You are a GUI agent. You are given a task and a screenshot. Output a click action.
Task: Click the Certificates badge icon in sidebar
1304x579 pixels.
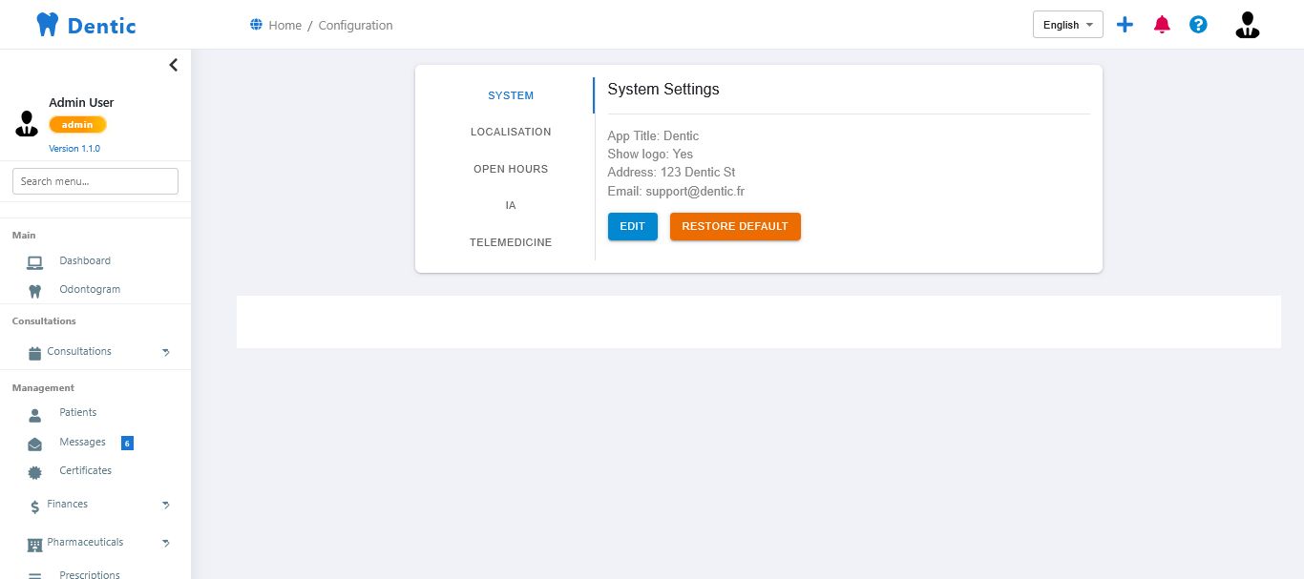(x=35, y=472)
